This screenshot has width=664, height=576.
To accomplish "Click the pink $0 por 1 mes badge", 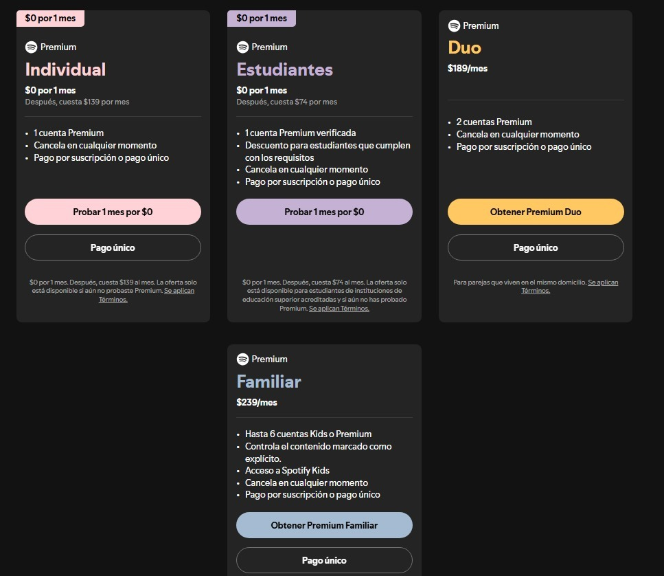I will 50,19.
